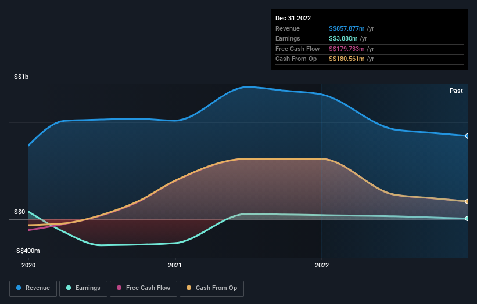The height and width of the screenshot is (304, 477).
Task: Click the Revenue label in the tooltip
Action: [x=288, y=28]
